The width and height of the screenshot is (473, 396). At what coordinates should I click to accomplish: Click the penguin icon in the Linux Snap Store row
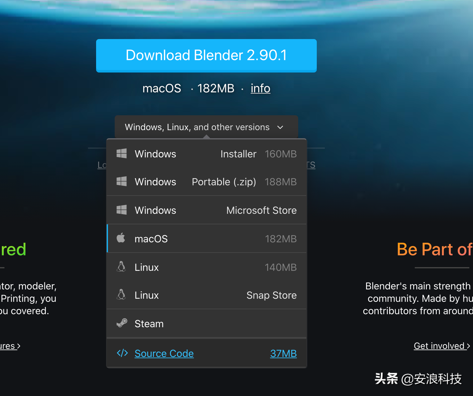121,294
